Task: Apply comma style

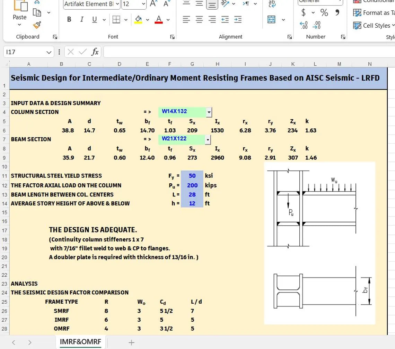Action: 337,12
